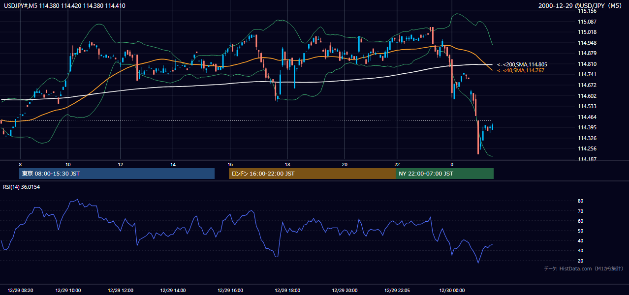The image size is (629, 295).
Task: Click price level 114.256 on the axis
Action: (x=587, y=148)
